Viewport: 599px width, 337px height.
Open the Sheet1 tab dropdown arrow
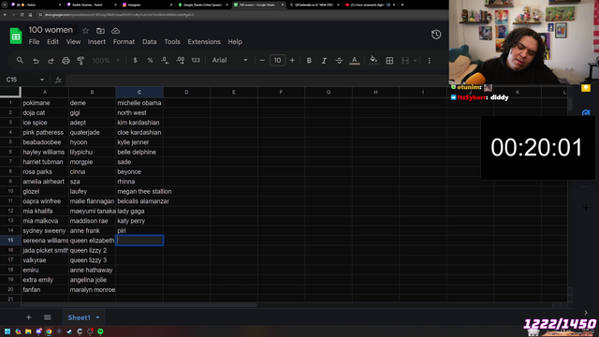(97, 317)
